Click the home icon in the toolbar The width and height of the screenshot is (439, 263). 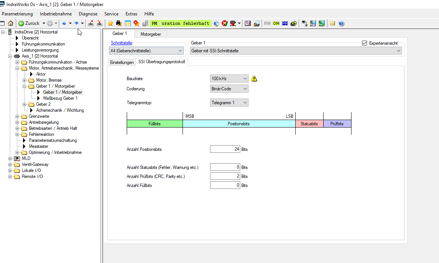pyautogui.click(x=11, y=23)
